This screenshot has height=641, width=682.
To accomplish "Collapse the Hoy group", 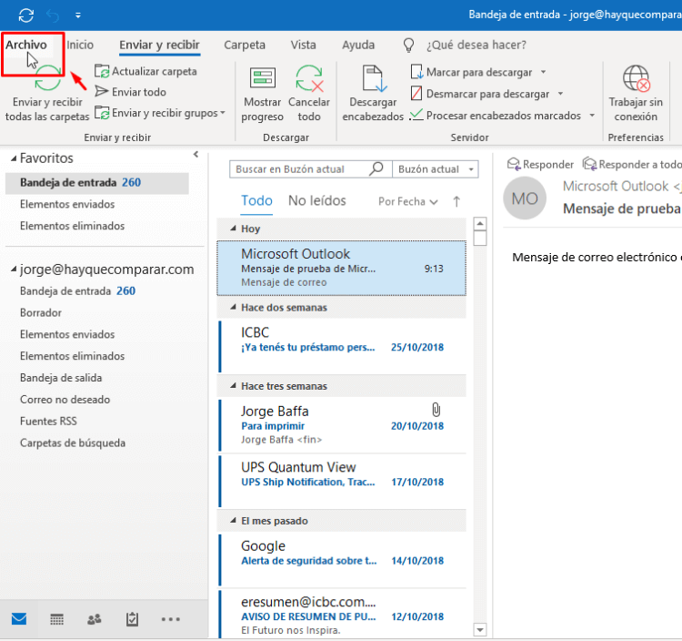I will [233, 229].
